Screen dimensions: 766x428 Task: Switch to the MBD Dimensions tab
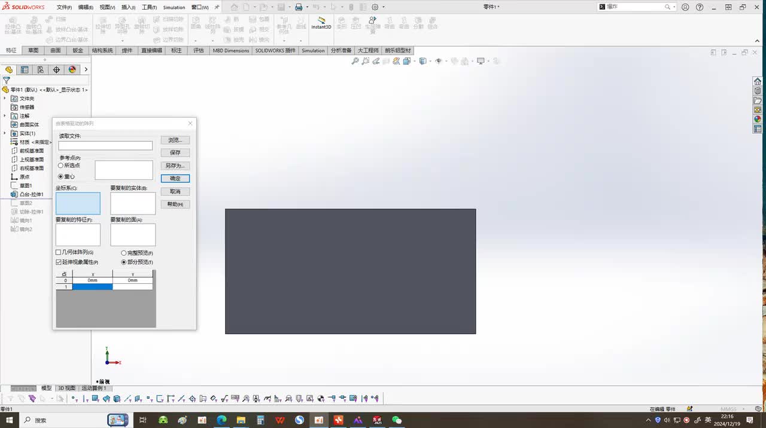[231, 51]
